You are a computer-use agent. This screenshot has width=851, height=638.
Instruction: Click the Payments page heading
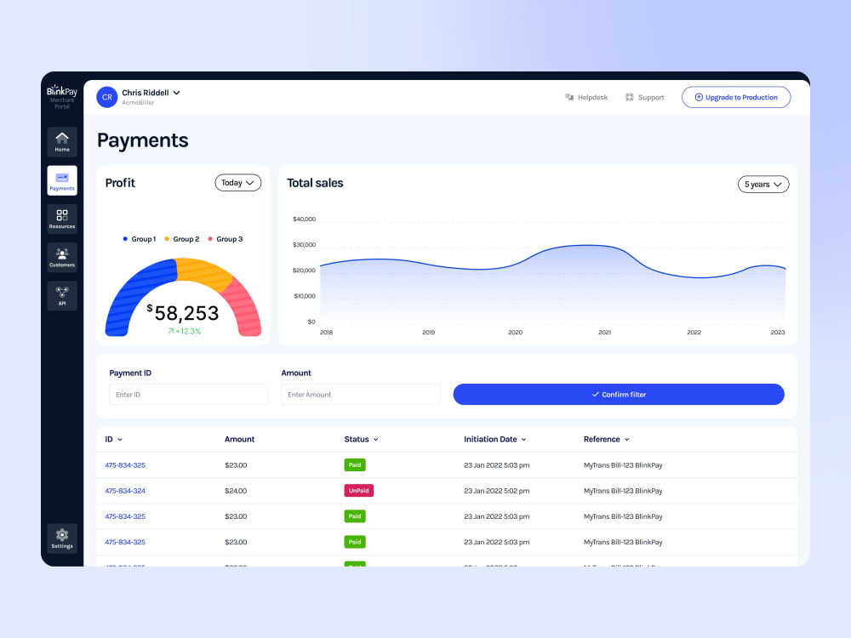[x=143, y=140]
